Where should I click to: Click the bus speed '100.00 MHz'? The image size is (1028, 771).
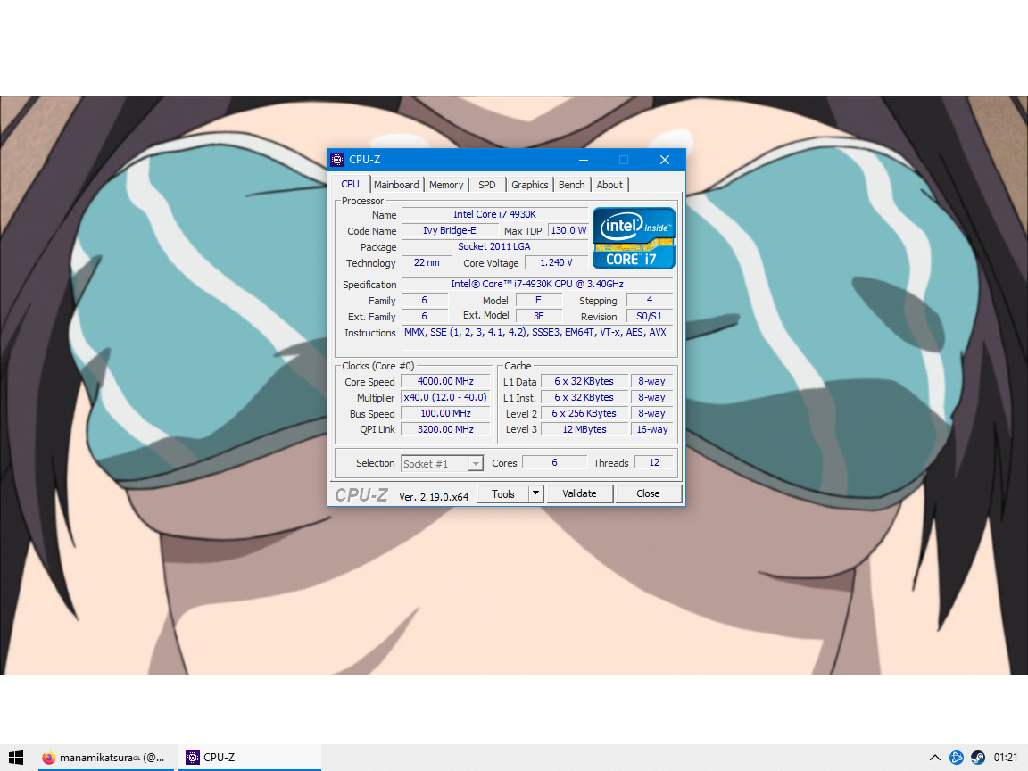pos(445,413)
